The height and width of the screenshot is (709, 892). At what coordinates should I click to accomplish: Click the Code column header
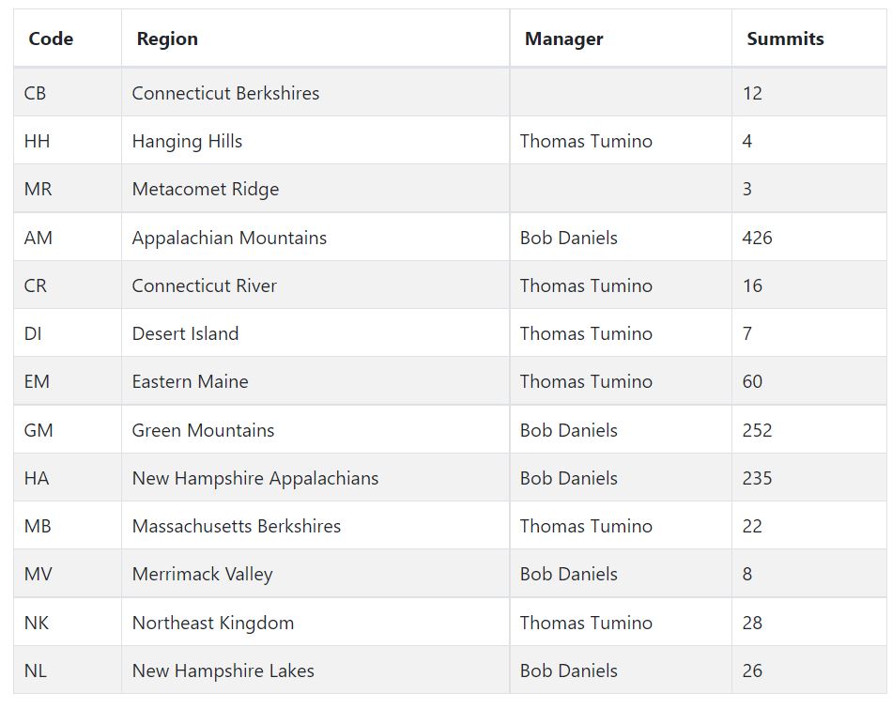click(67, 39)
